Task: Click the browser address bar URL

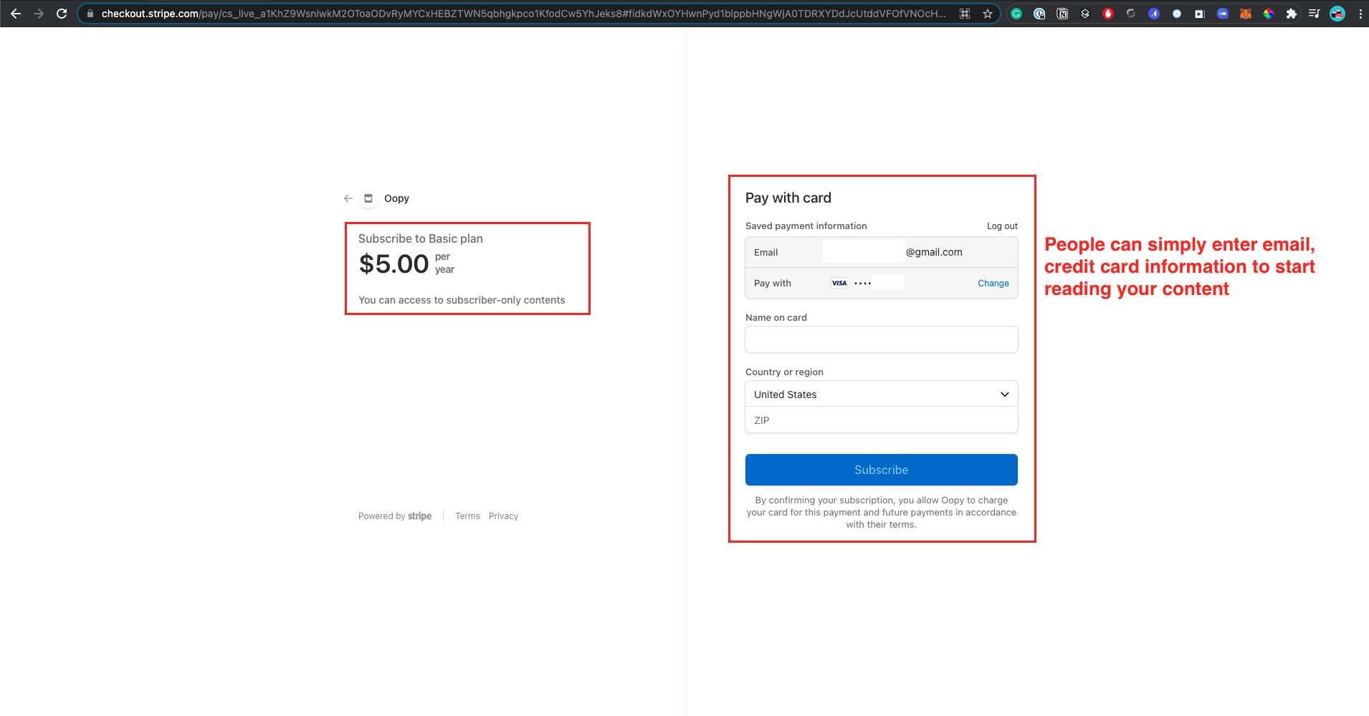Action: click(x=523, y=14)
